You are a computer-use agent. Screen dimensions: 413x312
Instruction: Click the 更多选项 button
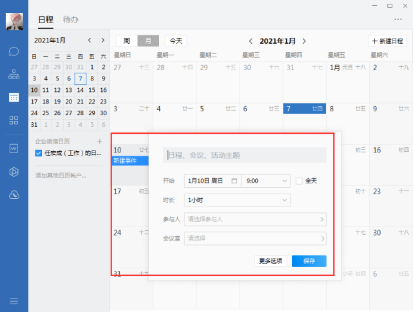(271, 261)
